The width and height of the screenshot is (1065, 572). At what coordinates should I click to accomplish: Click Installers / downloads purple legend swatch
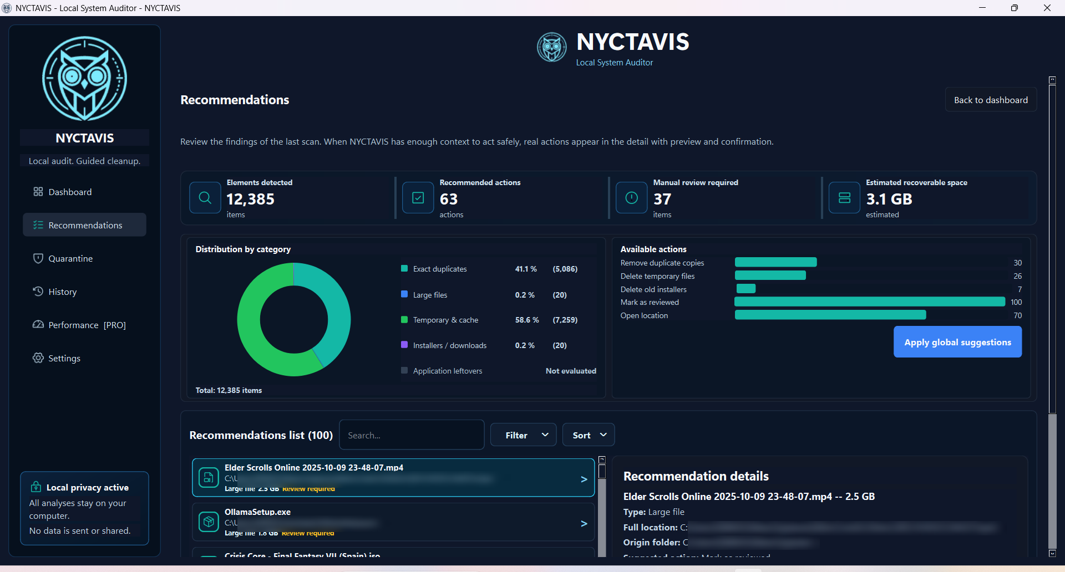click(404, 345)
